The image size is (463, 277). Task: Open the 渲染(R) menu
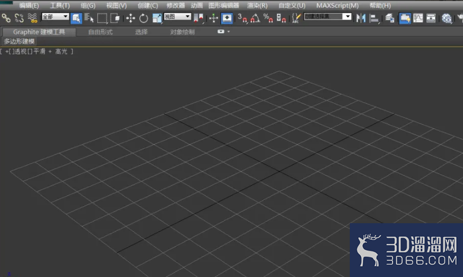[x=257, y=6]
